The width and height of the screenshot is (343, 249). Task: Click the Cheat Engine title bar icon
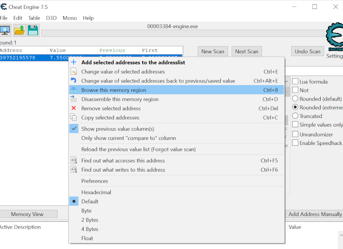coord(3,7)
